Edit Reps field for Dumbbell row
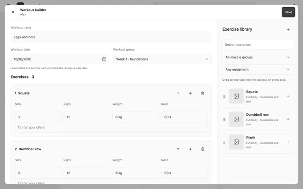The height and width of the screenshot is (189, 303). 87,173
